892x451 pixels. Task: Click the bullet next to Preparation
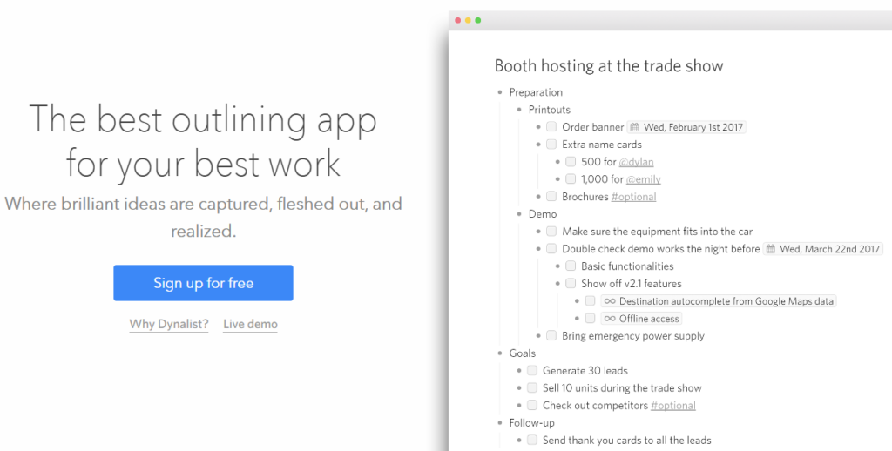tap(500, 92)
